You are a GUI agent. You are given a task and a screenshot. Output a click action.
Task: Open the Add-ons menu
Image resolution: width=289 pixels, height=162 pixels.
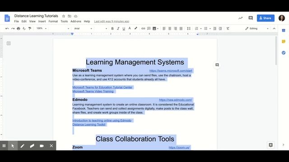coord(76,21)
